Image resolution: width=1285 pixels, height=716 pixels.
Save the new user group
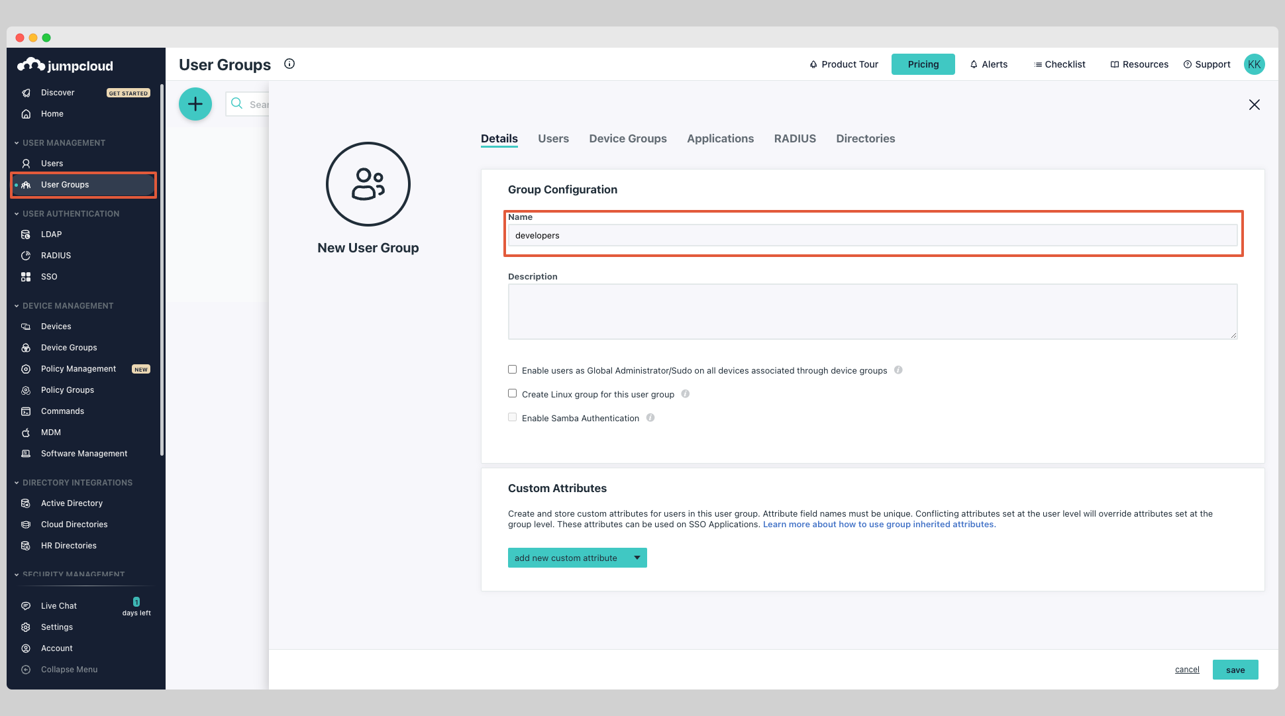(1235, 669)
